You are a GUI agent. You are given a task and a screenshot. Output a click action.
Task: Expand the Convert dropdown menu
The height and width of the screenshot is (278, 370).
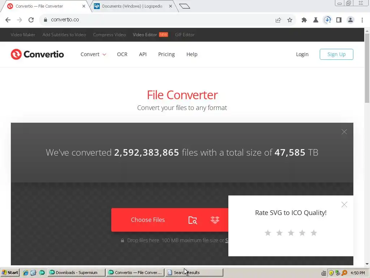click(x=93, y=54)
